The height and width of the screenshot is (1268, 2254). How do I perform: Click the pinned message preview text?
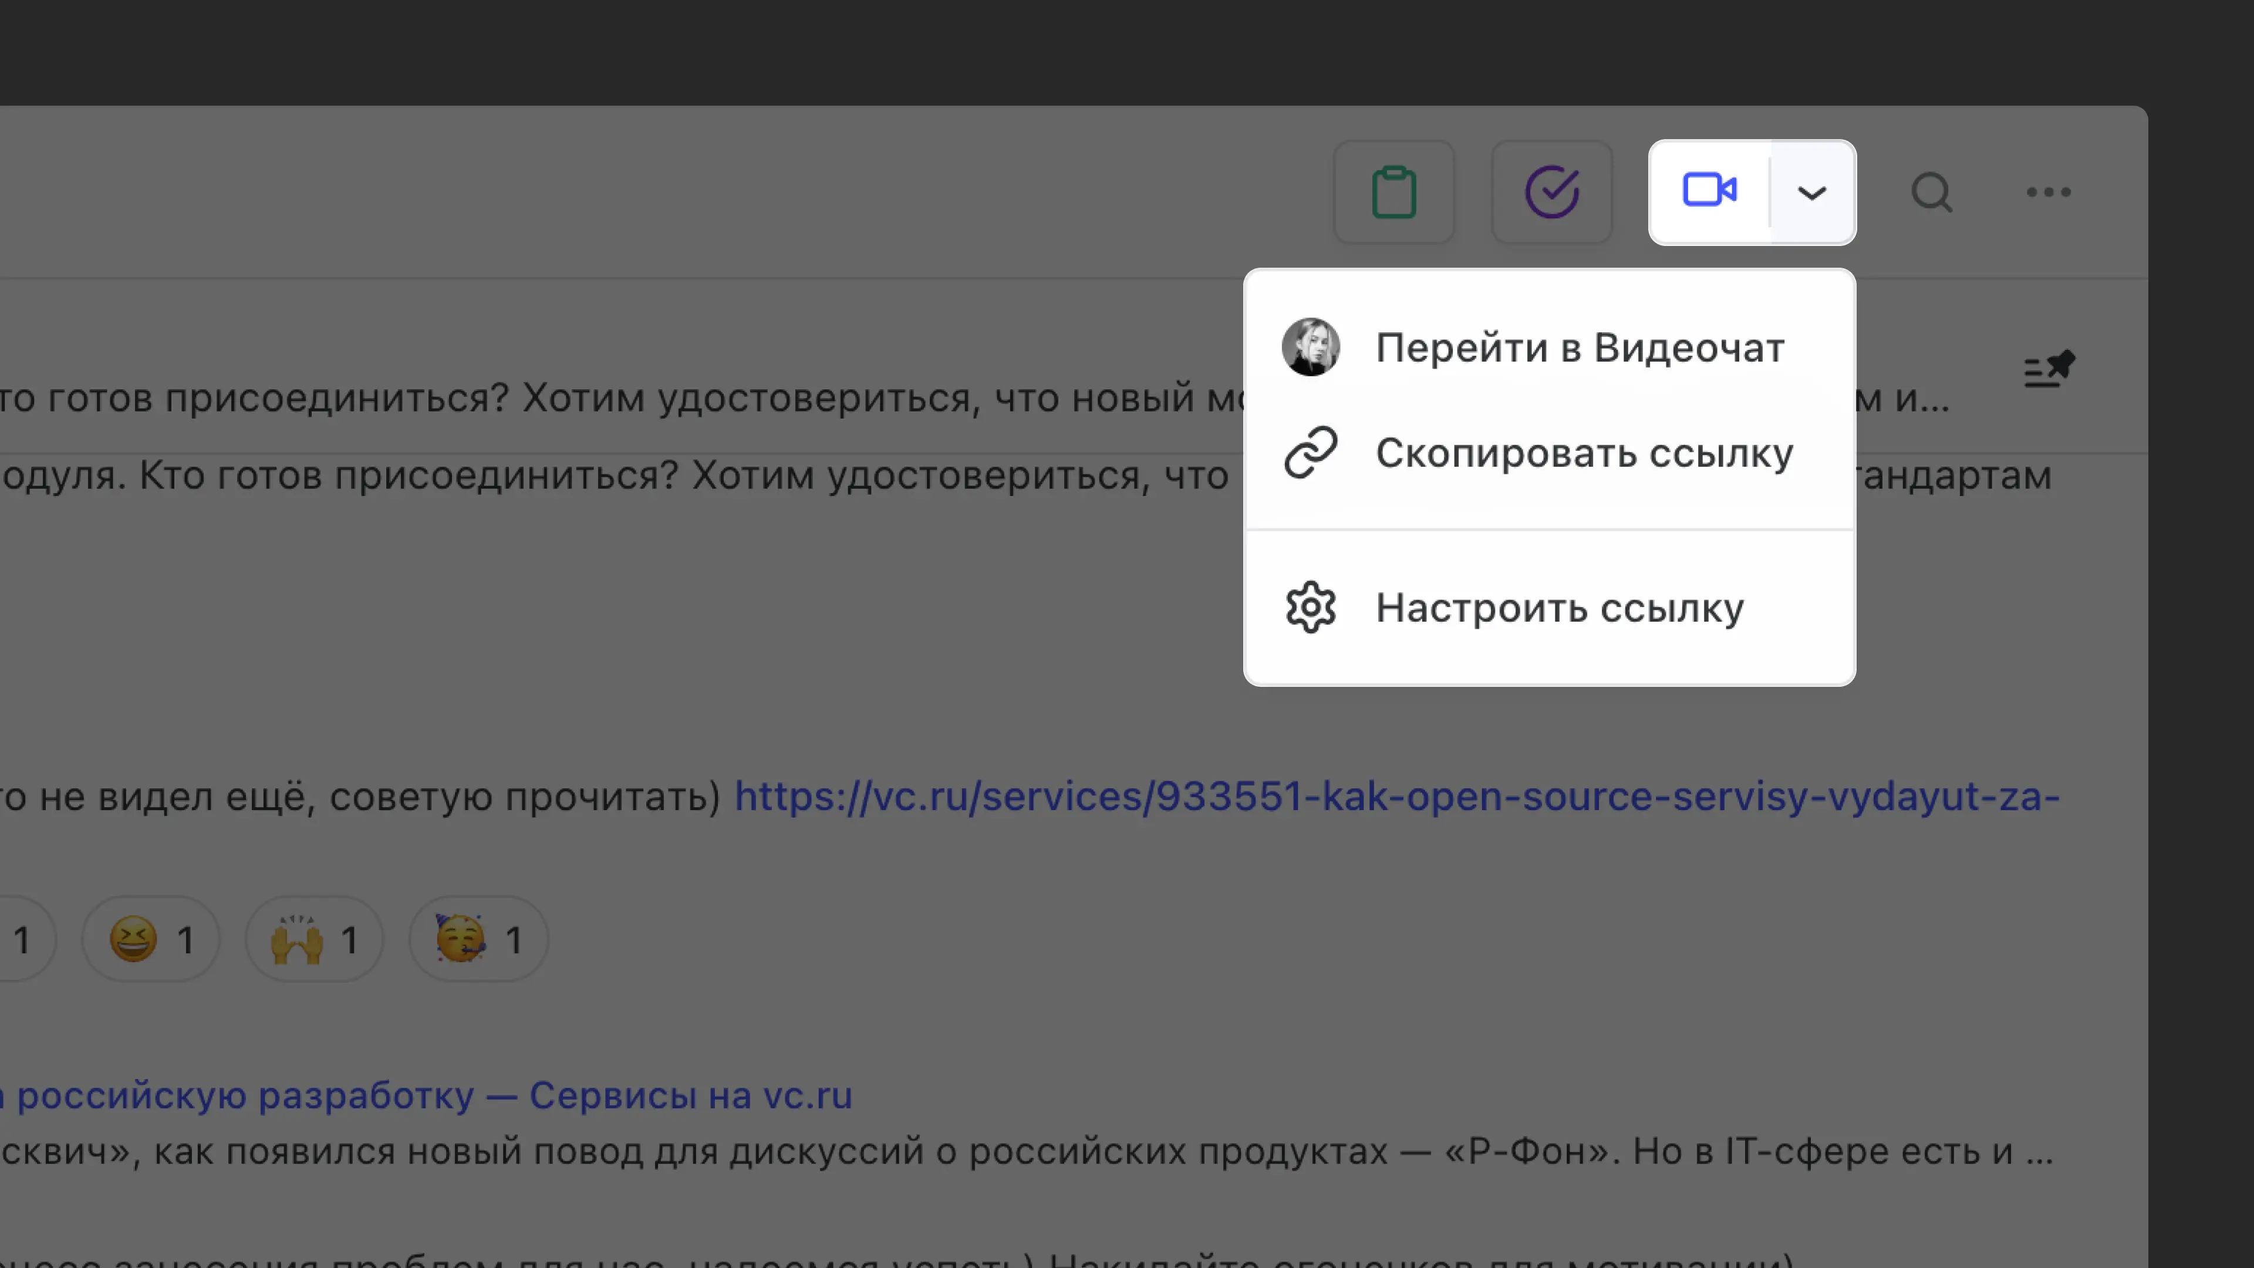pos(612,398)
